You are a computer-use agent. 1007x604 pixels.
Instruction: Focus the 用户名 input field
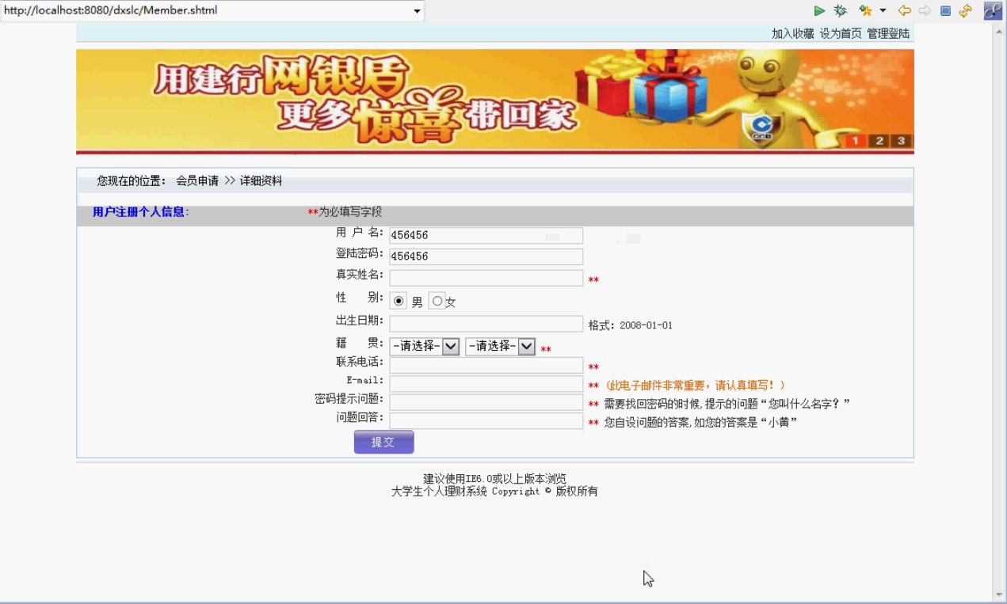(x=486, y=235)
